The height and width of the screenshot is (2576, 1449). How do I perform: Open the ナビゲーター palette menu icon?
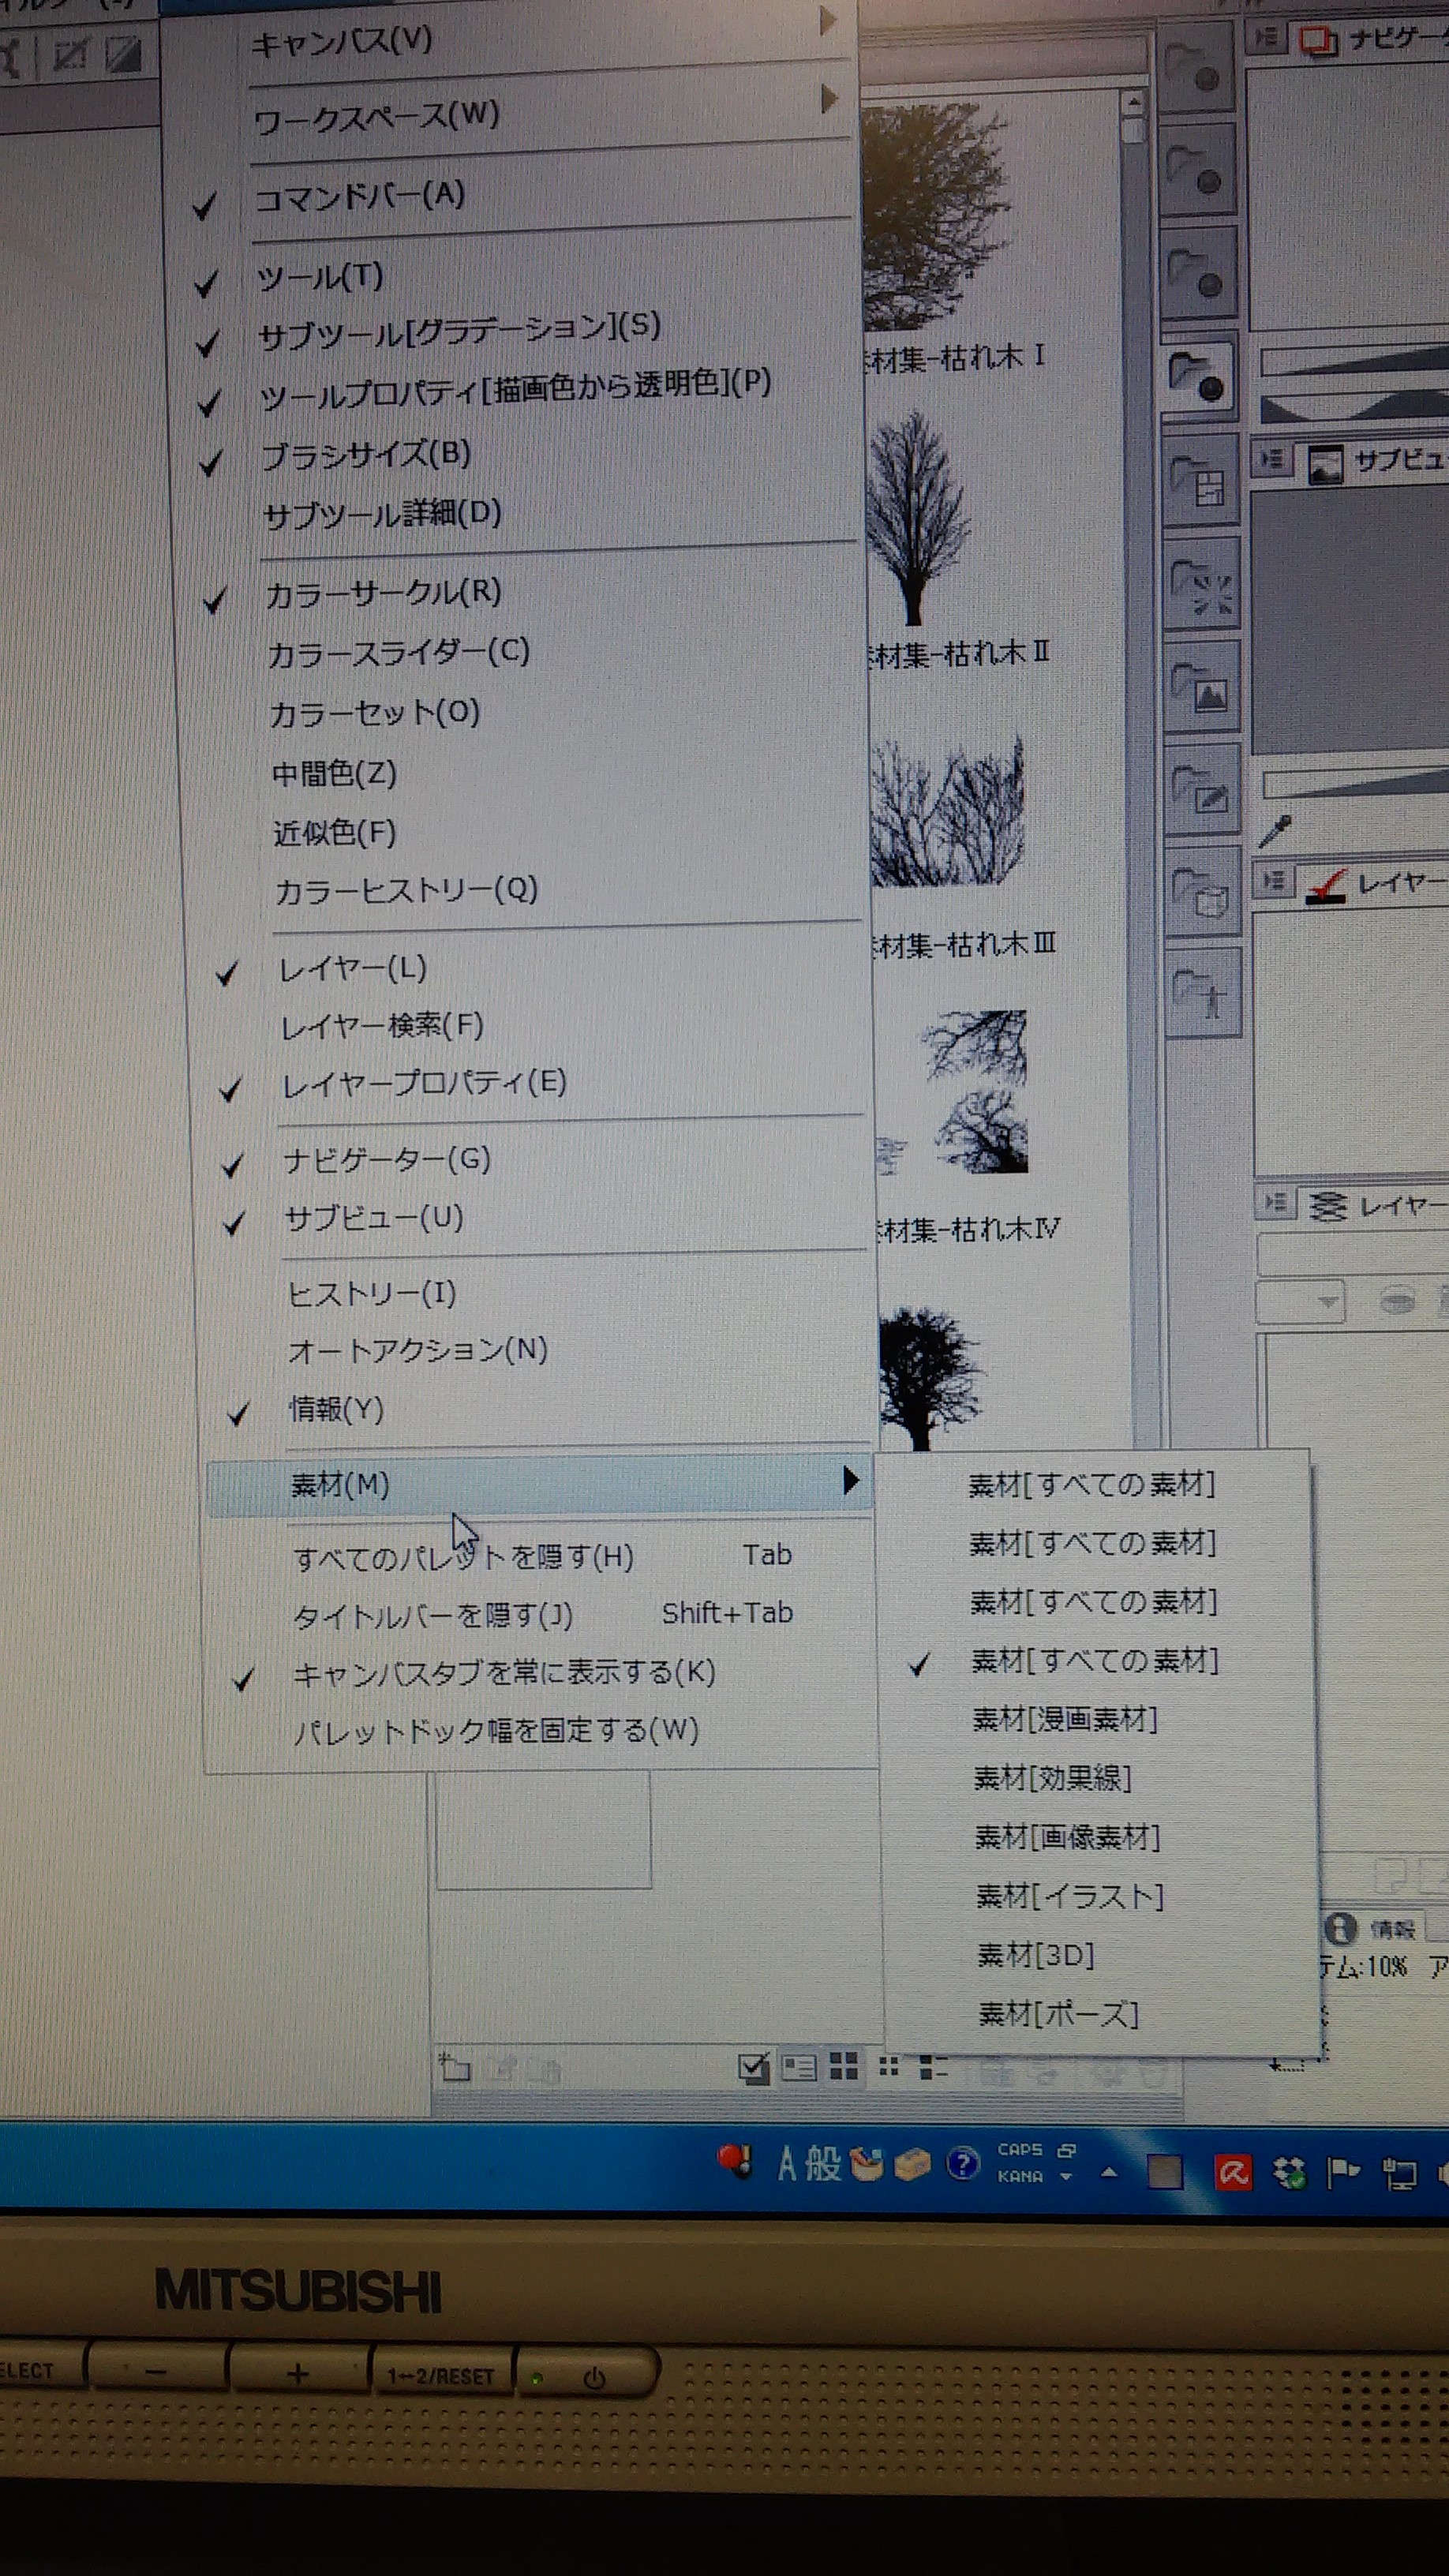click(1266, 38)
